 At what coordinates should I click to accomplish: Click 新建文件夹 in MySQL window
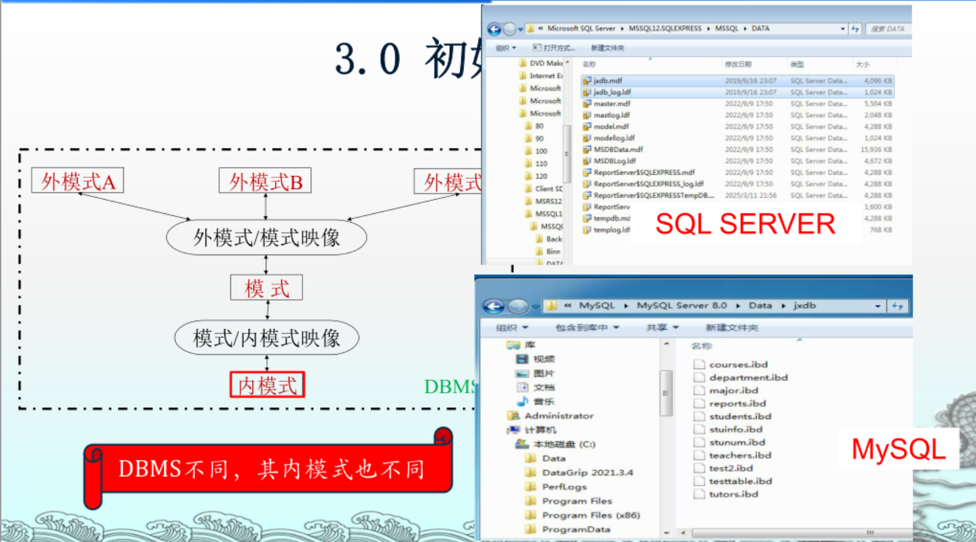click(x=732, y=327)
